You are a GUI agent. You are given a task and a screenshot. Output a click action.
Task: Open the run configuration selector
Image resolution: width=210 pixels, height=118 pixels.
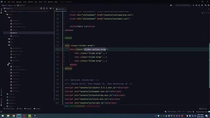[183, 5]
